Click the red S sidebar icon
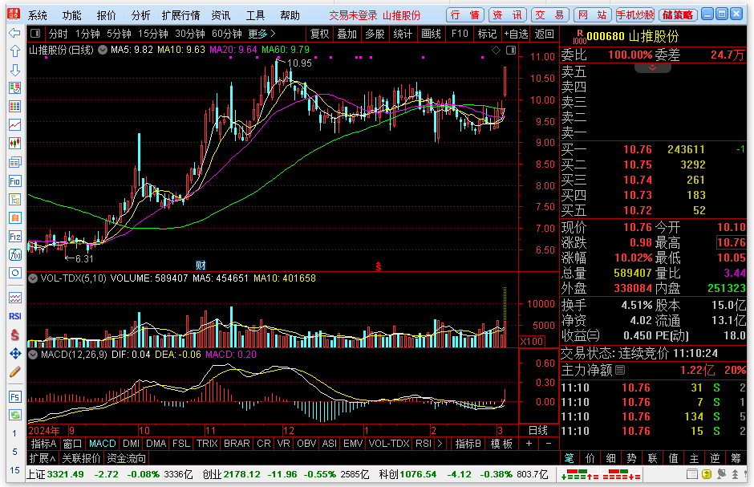Viewport: 754px width, 487px height. [x=15, y=335]
